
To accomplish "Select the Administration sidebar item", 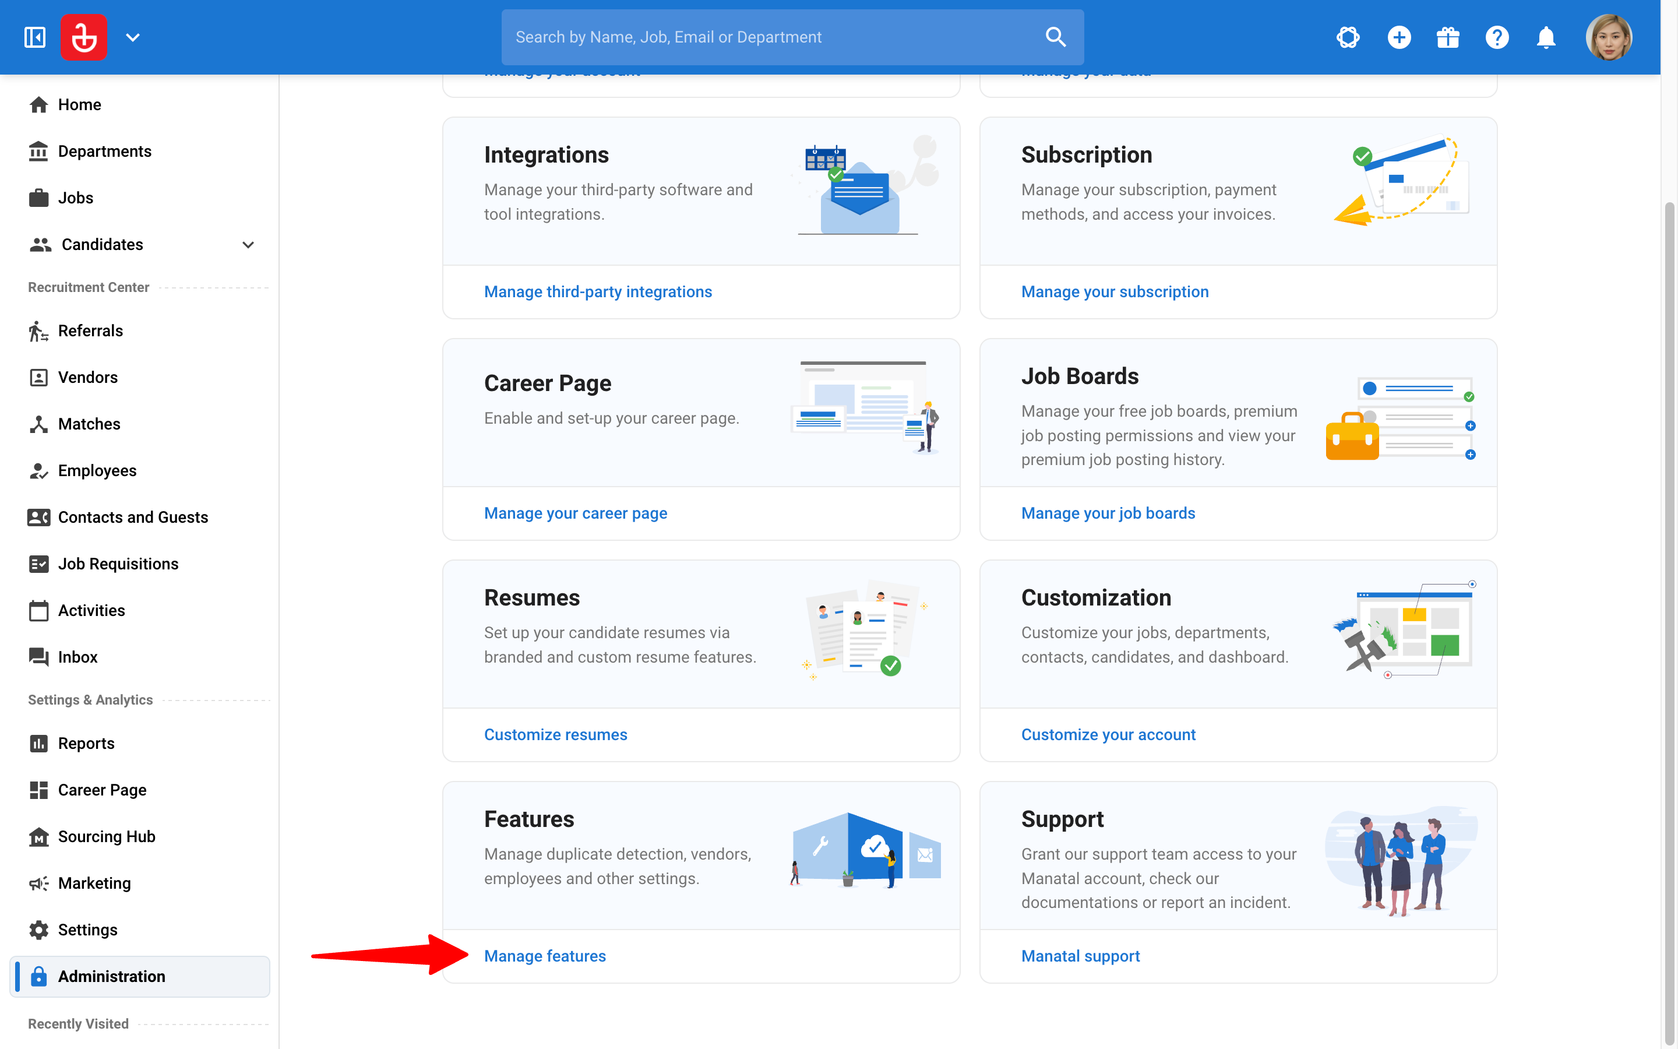I will (x=139, y=976).
